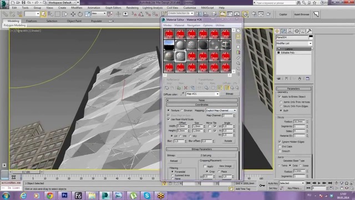Select the Texture radio button
Viewport: 355px width, 200px height.
(169, 111)
